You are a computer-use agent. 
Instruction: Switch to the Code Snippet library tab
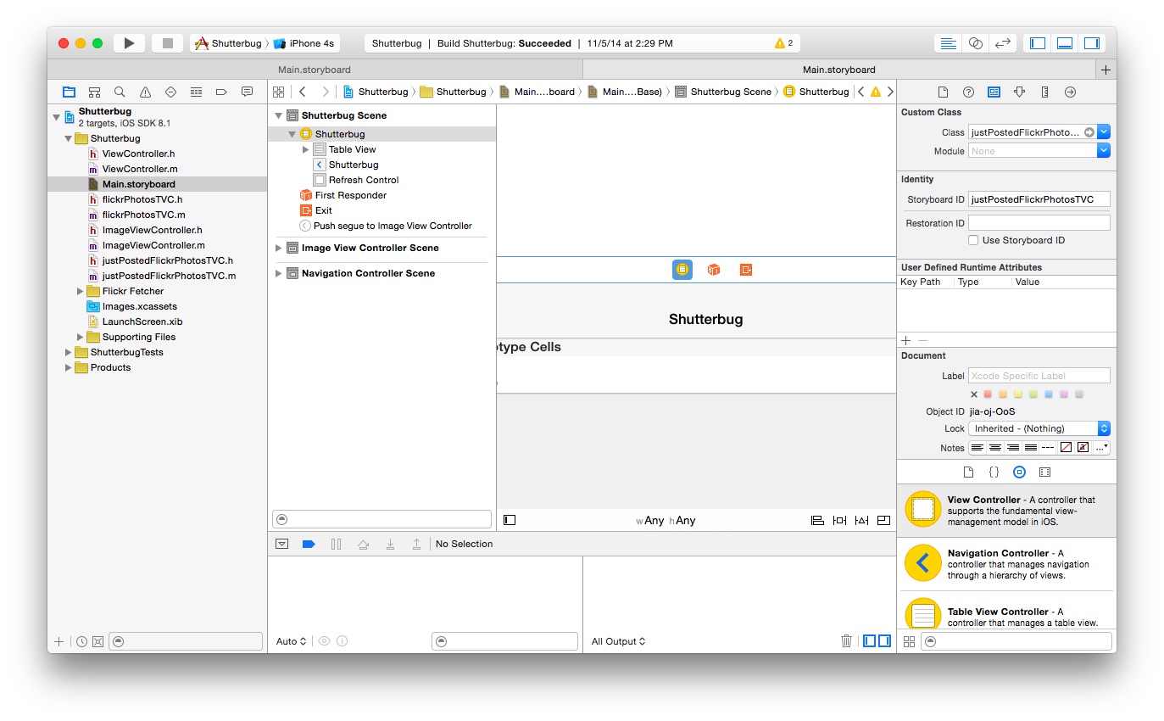[994, 472]
